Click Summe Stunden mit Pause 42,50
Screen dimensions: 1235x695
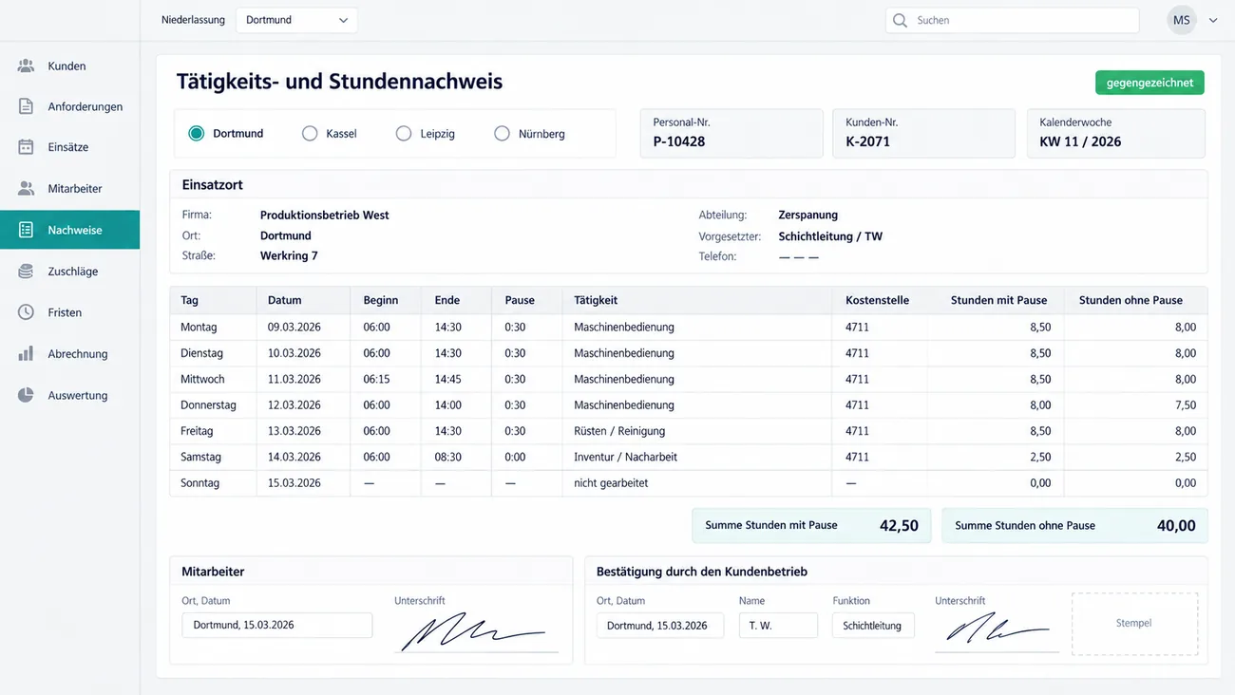click(x=810, y=525)
